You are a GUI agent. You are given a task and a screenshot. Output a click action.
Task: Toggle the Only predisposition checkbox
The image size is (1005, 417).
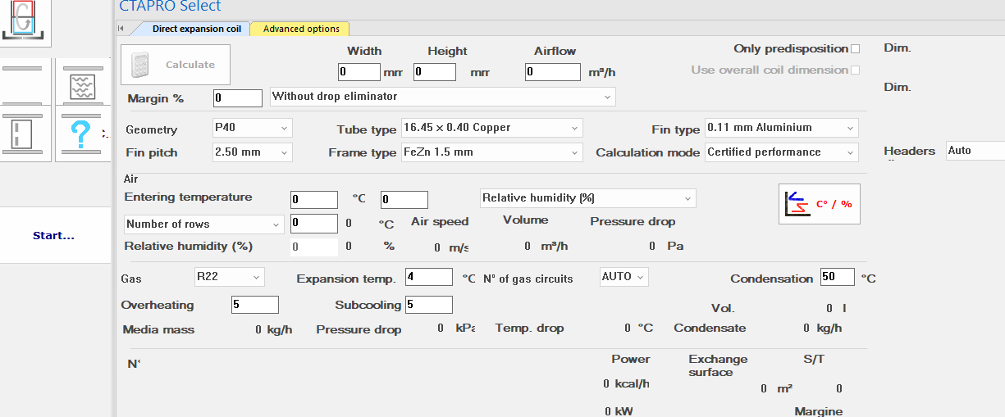pos(856,49)
